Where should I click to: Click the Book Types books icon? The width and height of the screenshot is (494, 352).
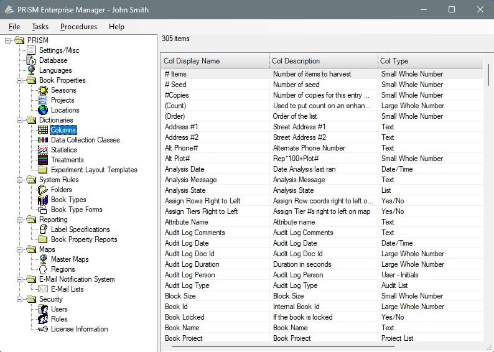tap(43, 200)
